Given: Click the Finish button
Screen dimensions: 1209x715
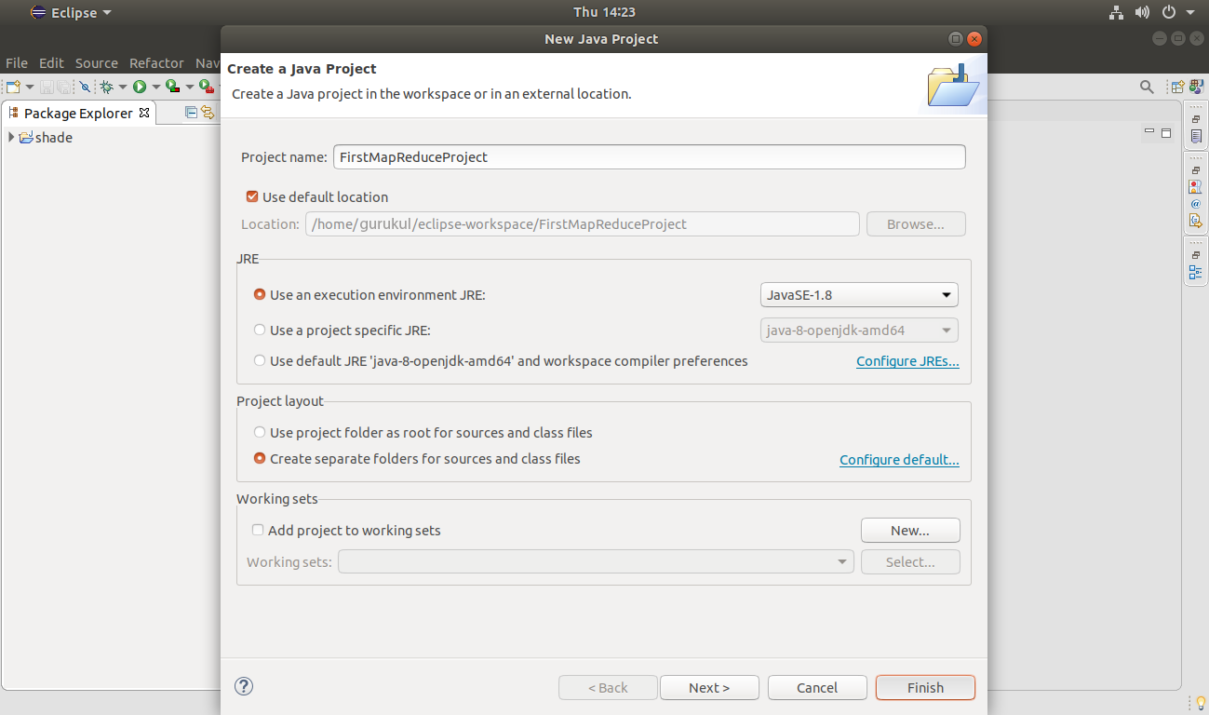Looking at the screenshot, I should tap(925, 687).
